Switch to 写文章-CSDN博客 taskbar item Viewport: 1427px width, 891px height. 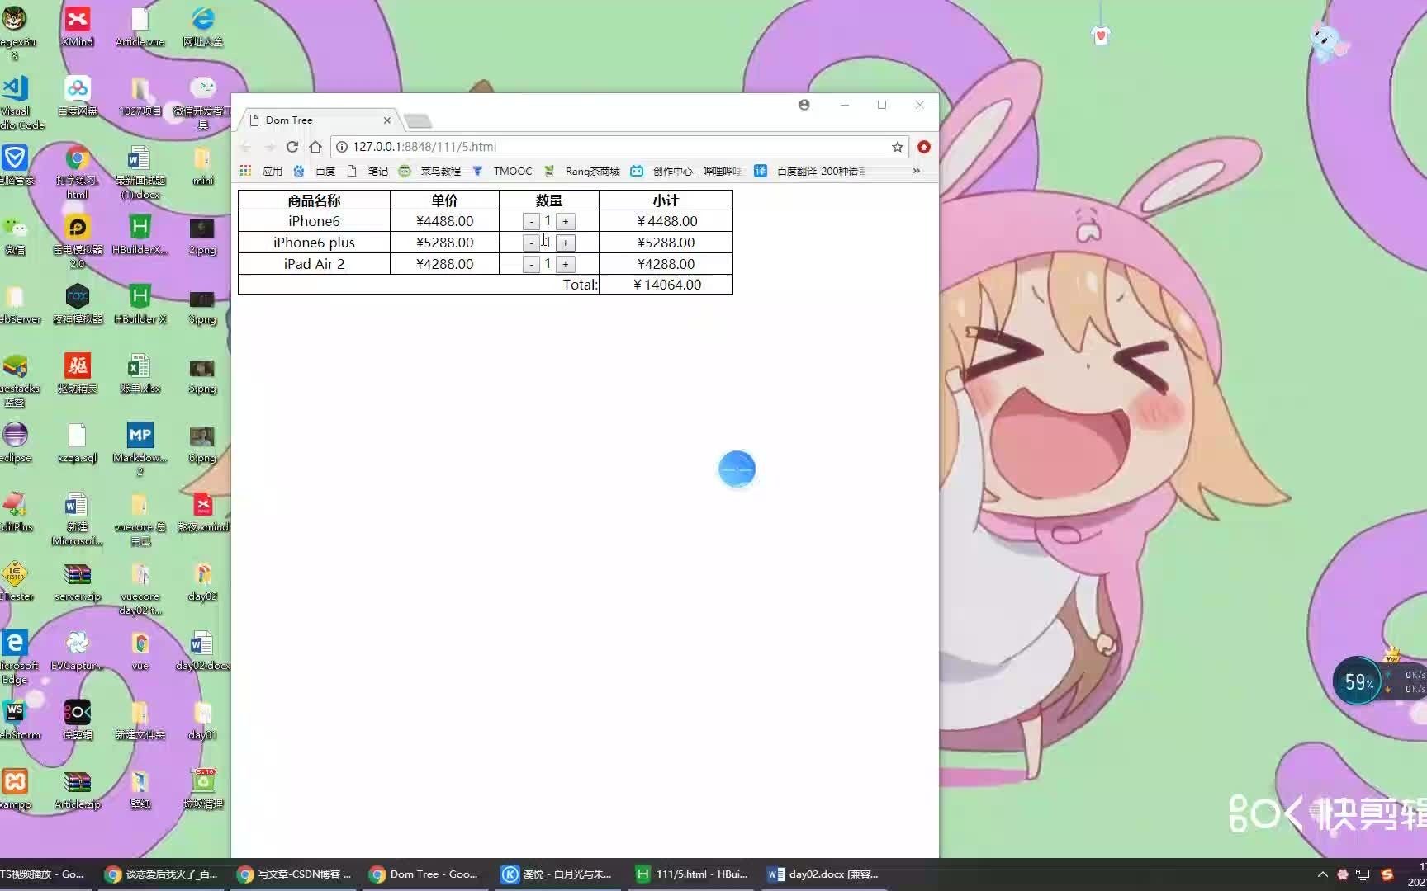click(294, 874)
